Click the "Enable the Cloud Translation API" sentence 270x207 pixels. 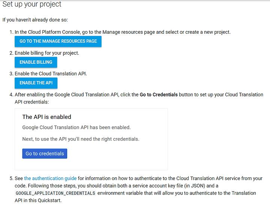pyautogui.click(x=51, y=74)
